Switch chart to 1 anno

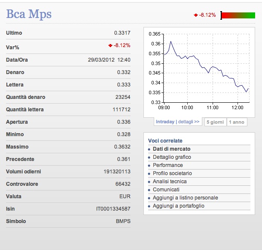[x=236, y=122]
